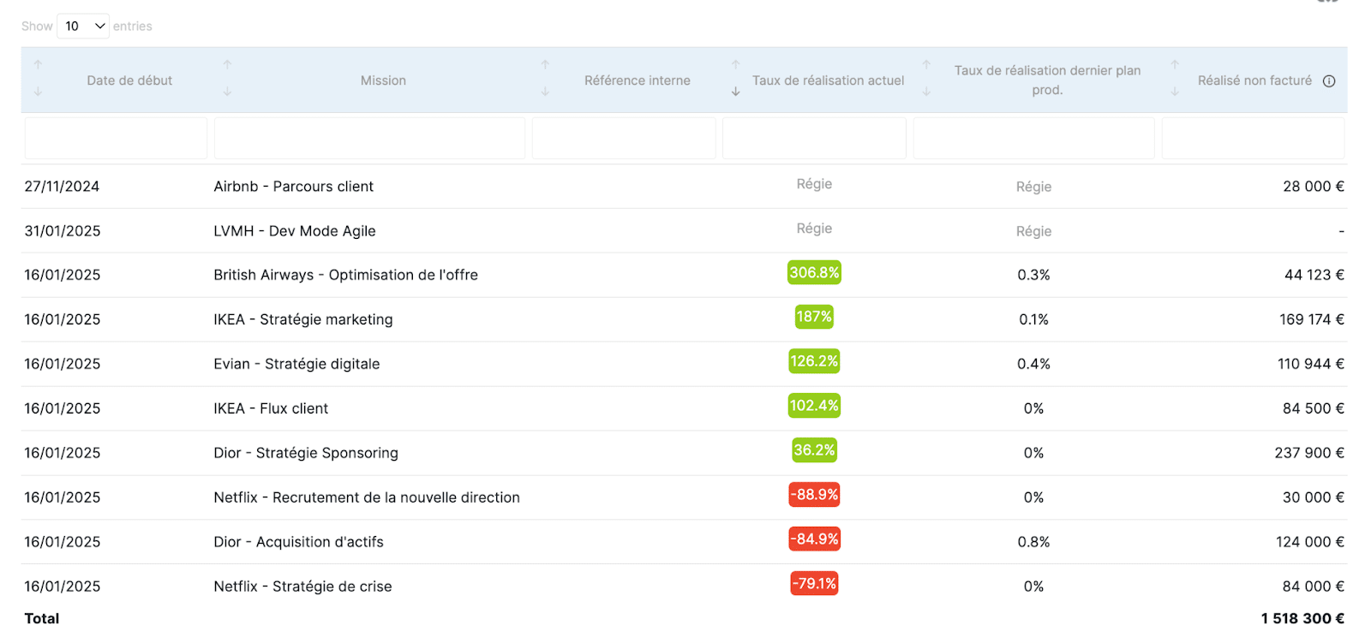Focus Taux de réalisation actuel filter field
1371x643 pixels.
coord(814,139)
